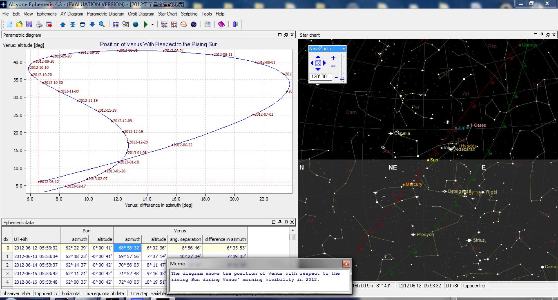558x300 pixels.
Task: Close the Memo popup
Action: pyautogui.click(x=346, y=264)
